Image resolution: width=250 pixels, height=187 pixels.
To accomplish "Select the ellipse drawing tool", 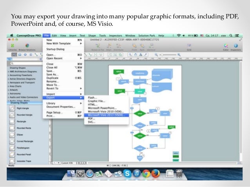I will coord(25,55).
